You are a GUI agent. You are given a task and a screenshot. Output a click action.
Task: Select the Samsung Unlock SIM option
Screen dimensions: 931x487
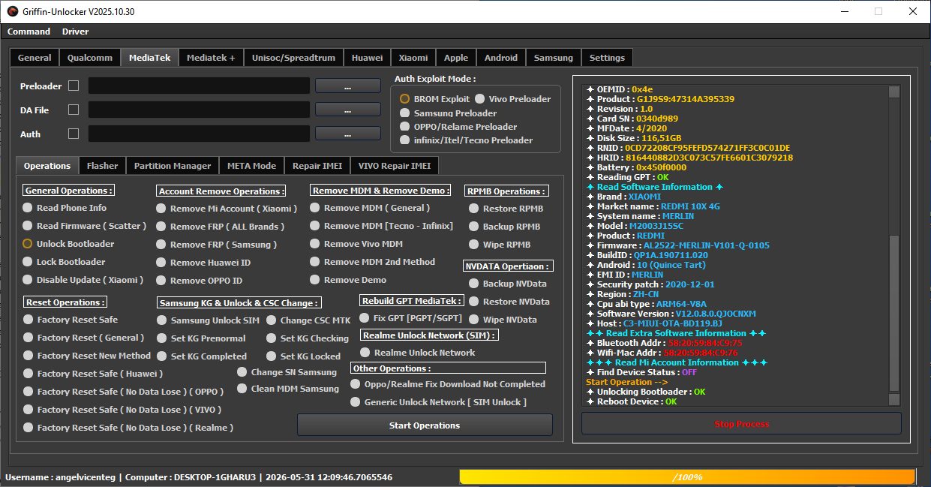click(208, 320)
